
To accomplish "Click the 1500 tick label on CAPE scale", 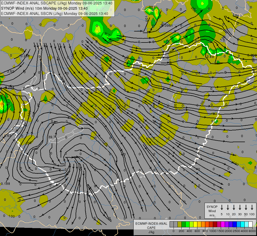I will tap(221, 231).
